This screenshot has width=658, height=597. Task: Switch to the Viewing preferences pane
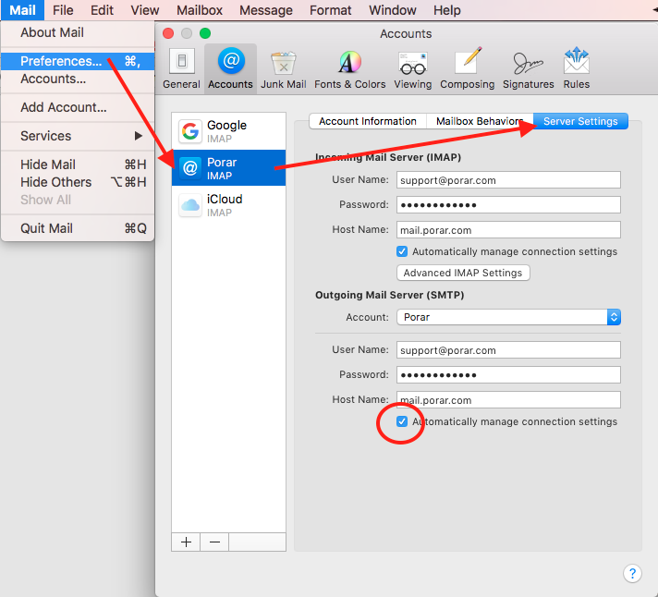pos(412,68)
